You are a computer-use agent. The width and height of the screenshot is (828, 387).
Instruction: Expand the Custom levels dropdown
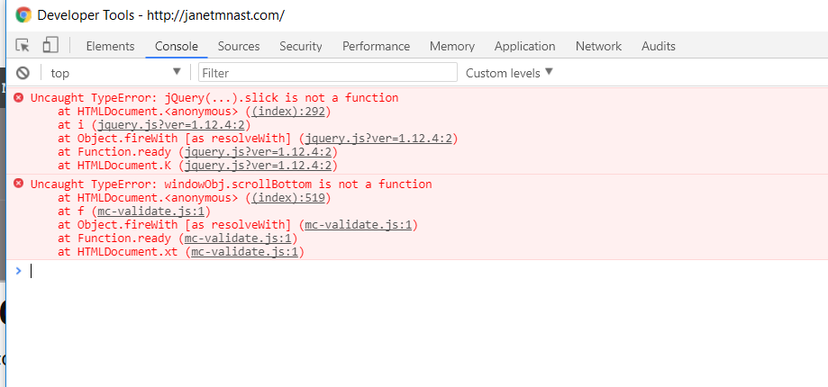click(x=509, y=73)
